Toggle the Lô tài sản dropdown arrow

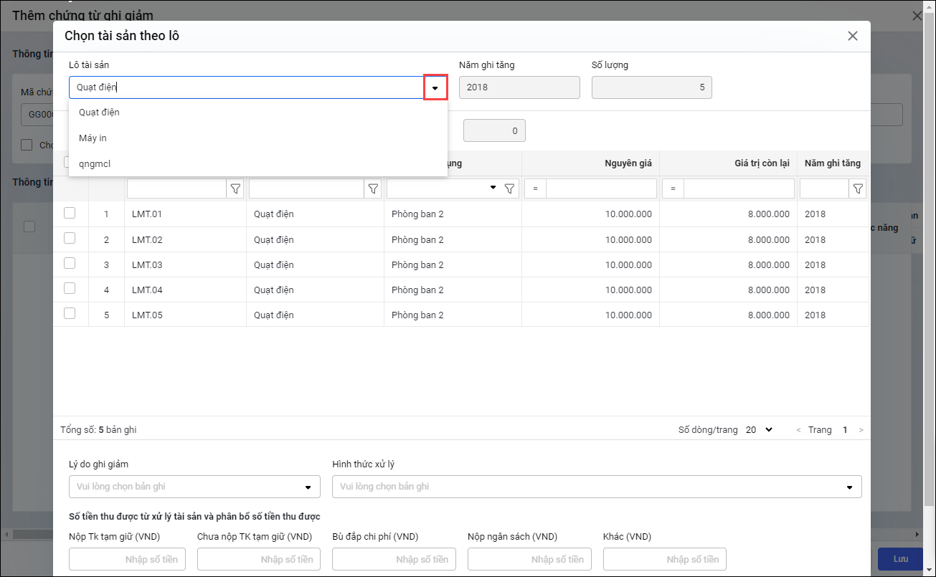[435, 87]
